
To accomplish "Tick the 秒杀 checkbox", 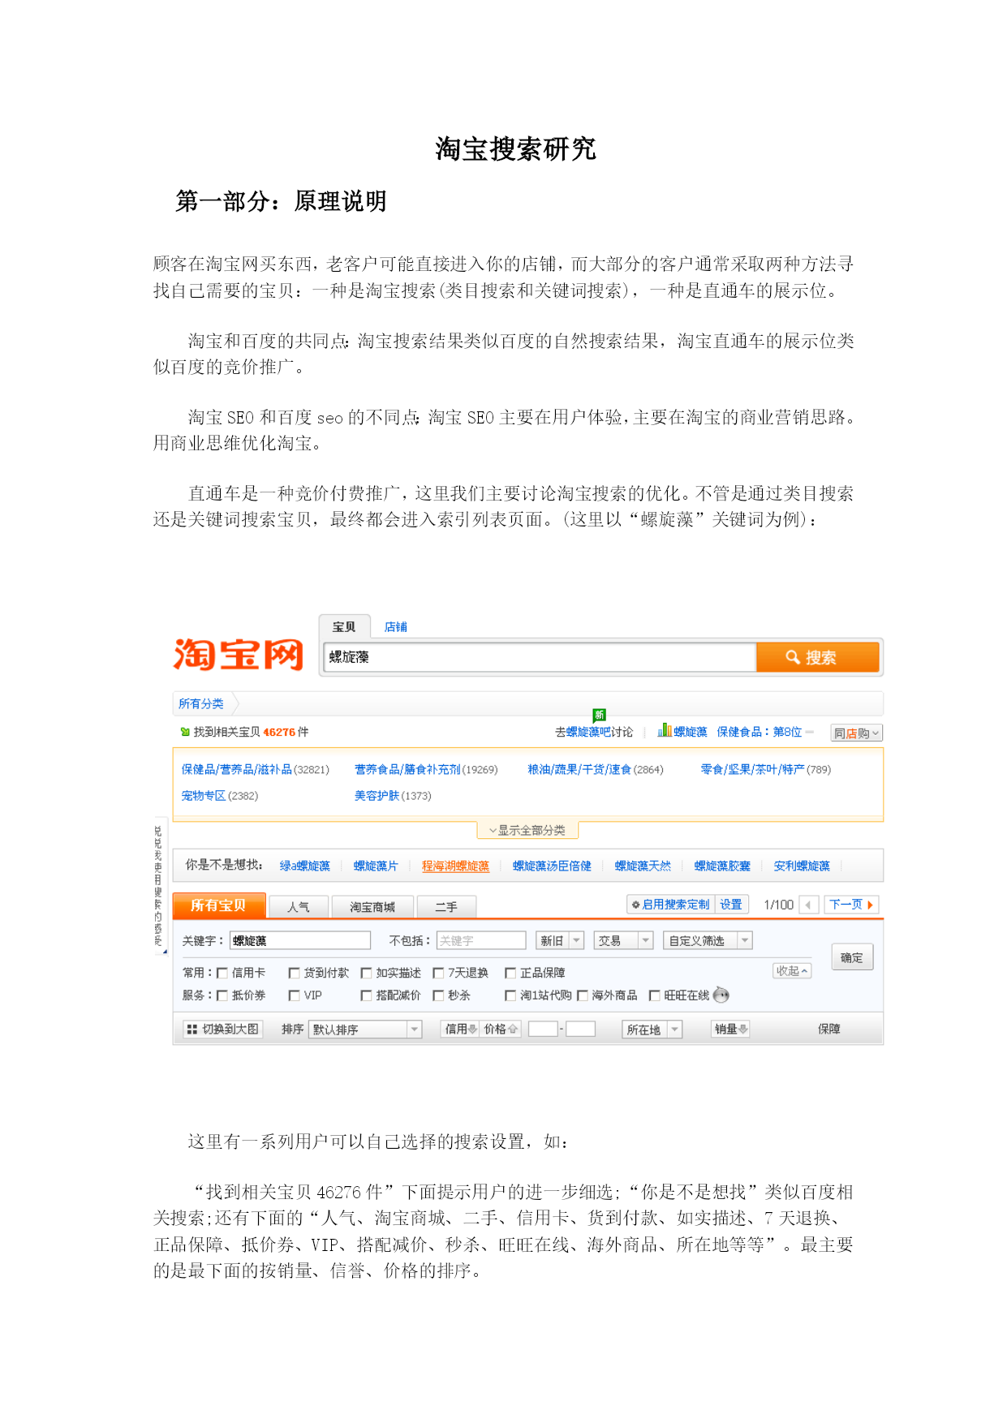I will click(439, 995).
